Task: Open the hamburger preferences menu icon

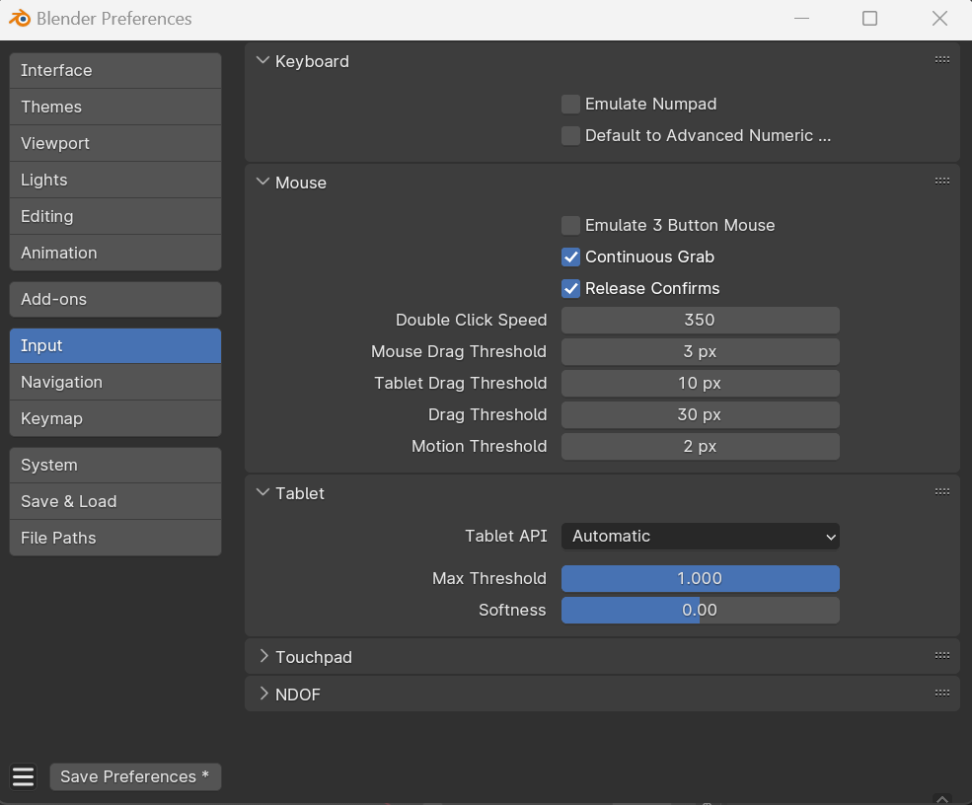Action: coord(23,776)
